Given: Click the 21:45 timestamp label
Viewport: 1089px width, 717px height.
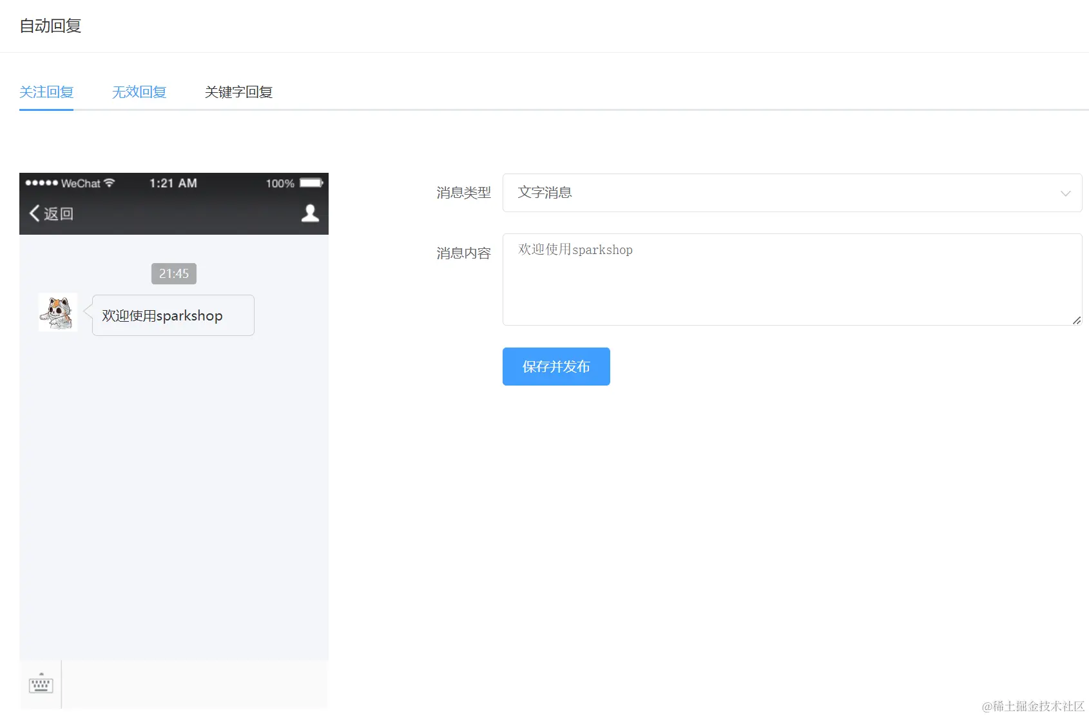Looking at the screenshot, I should click(x=174, y=273).
